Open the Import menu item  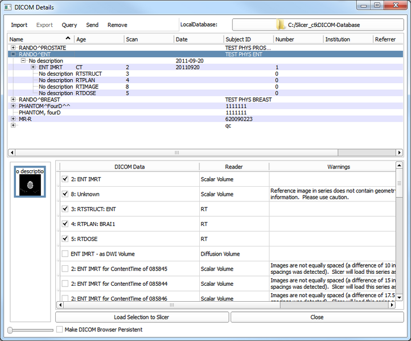point(19,25)
